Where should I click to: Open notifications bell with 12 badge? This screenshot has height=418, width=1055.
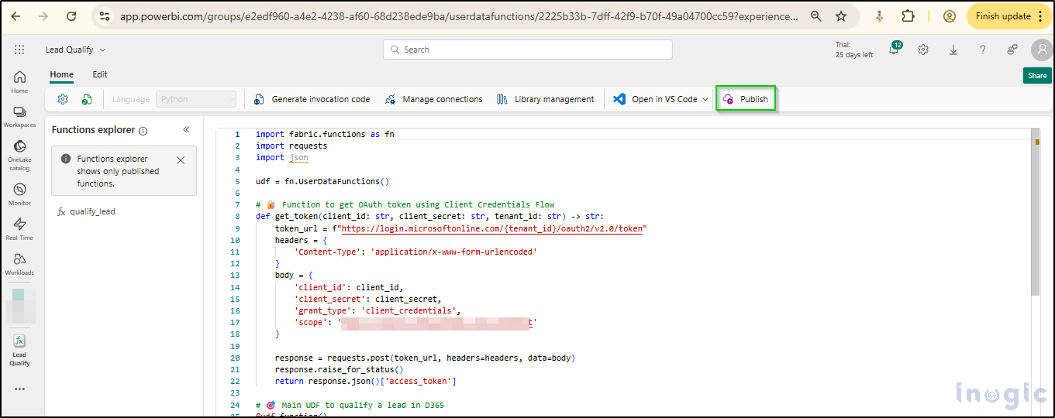(894, 50)
